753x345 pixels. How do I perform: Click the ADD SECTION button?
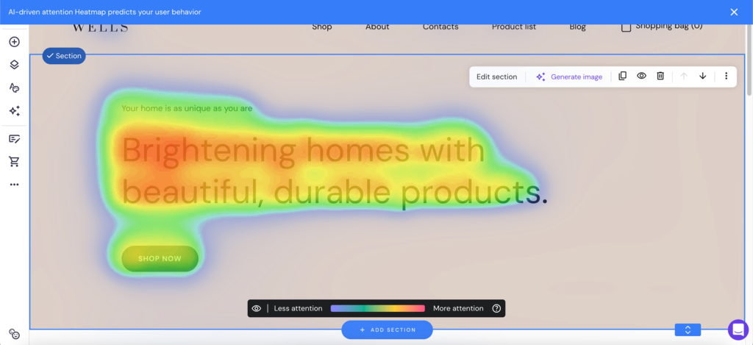[387, 330]
